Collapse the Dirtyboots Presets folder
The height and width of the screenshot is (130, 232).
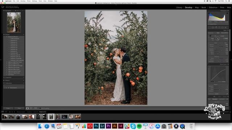click(7, 37)
